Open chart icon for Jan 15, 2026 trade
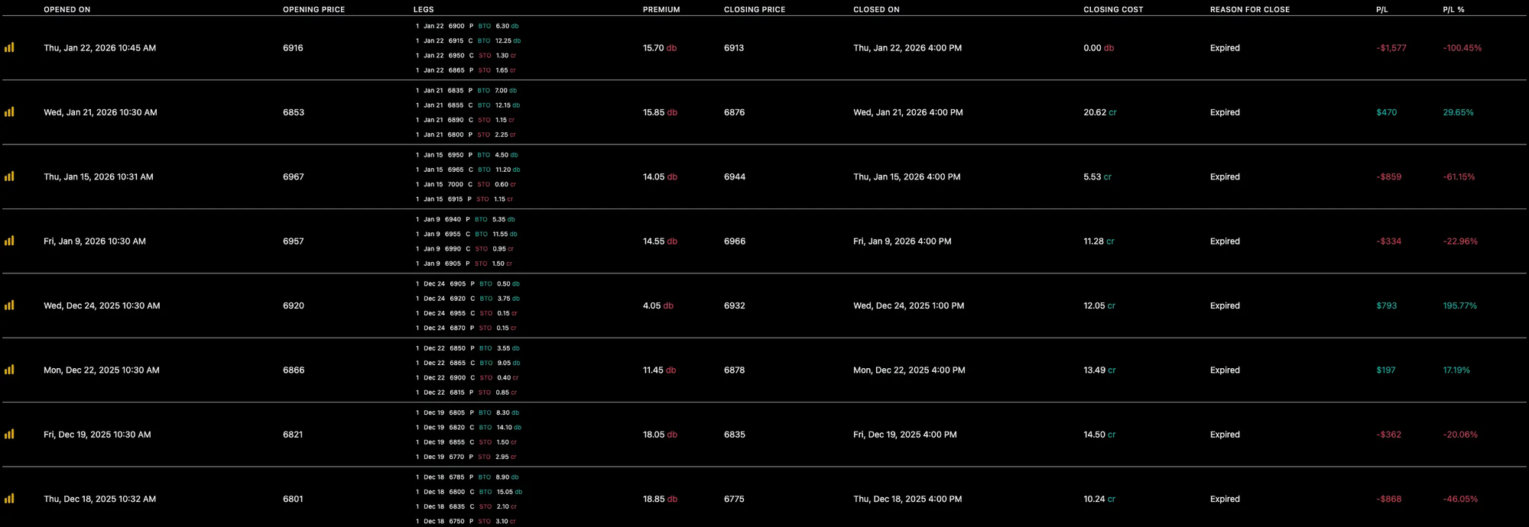1529x527 pixels. click(x=9, y=176)
